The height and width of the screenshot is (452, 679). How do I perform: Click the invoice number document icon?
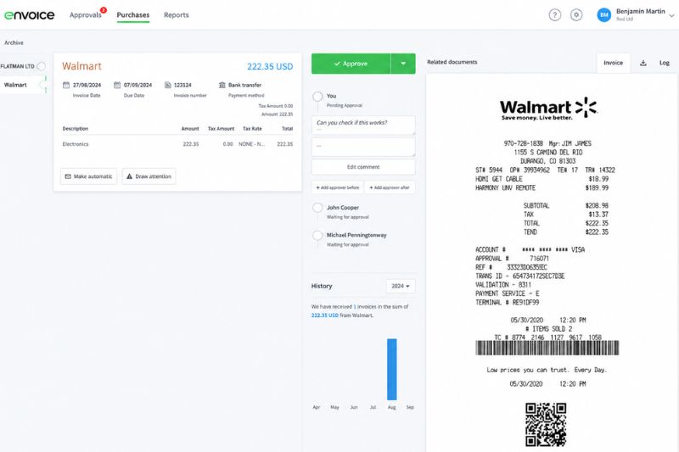pos(167,85)
